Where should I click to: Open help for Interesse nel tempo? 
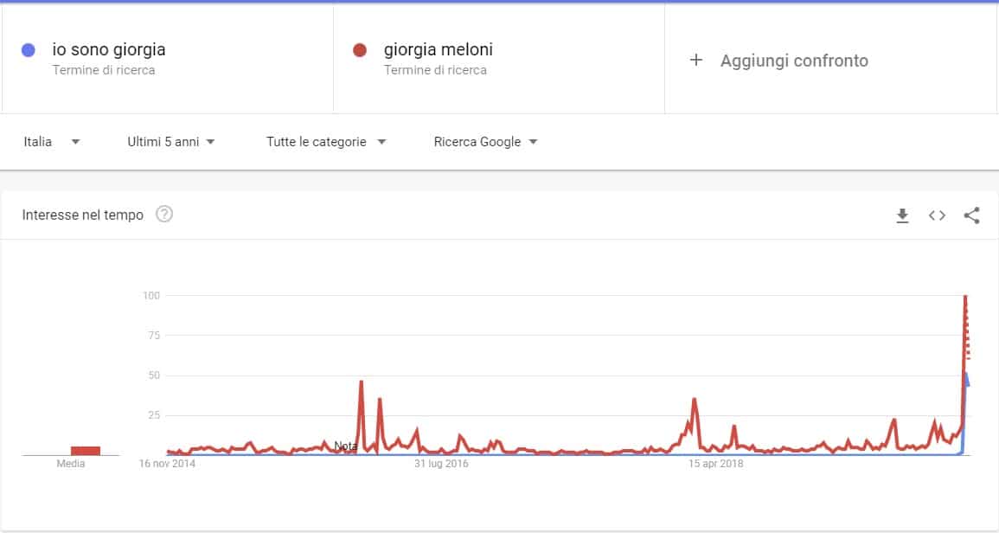[x=164, y=215]
